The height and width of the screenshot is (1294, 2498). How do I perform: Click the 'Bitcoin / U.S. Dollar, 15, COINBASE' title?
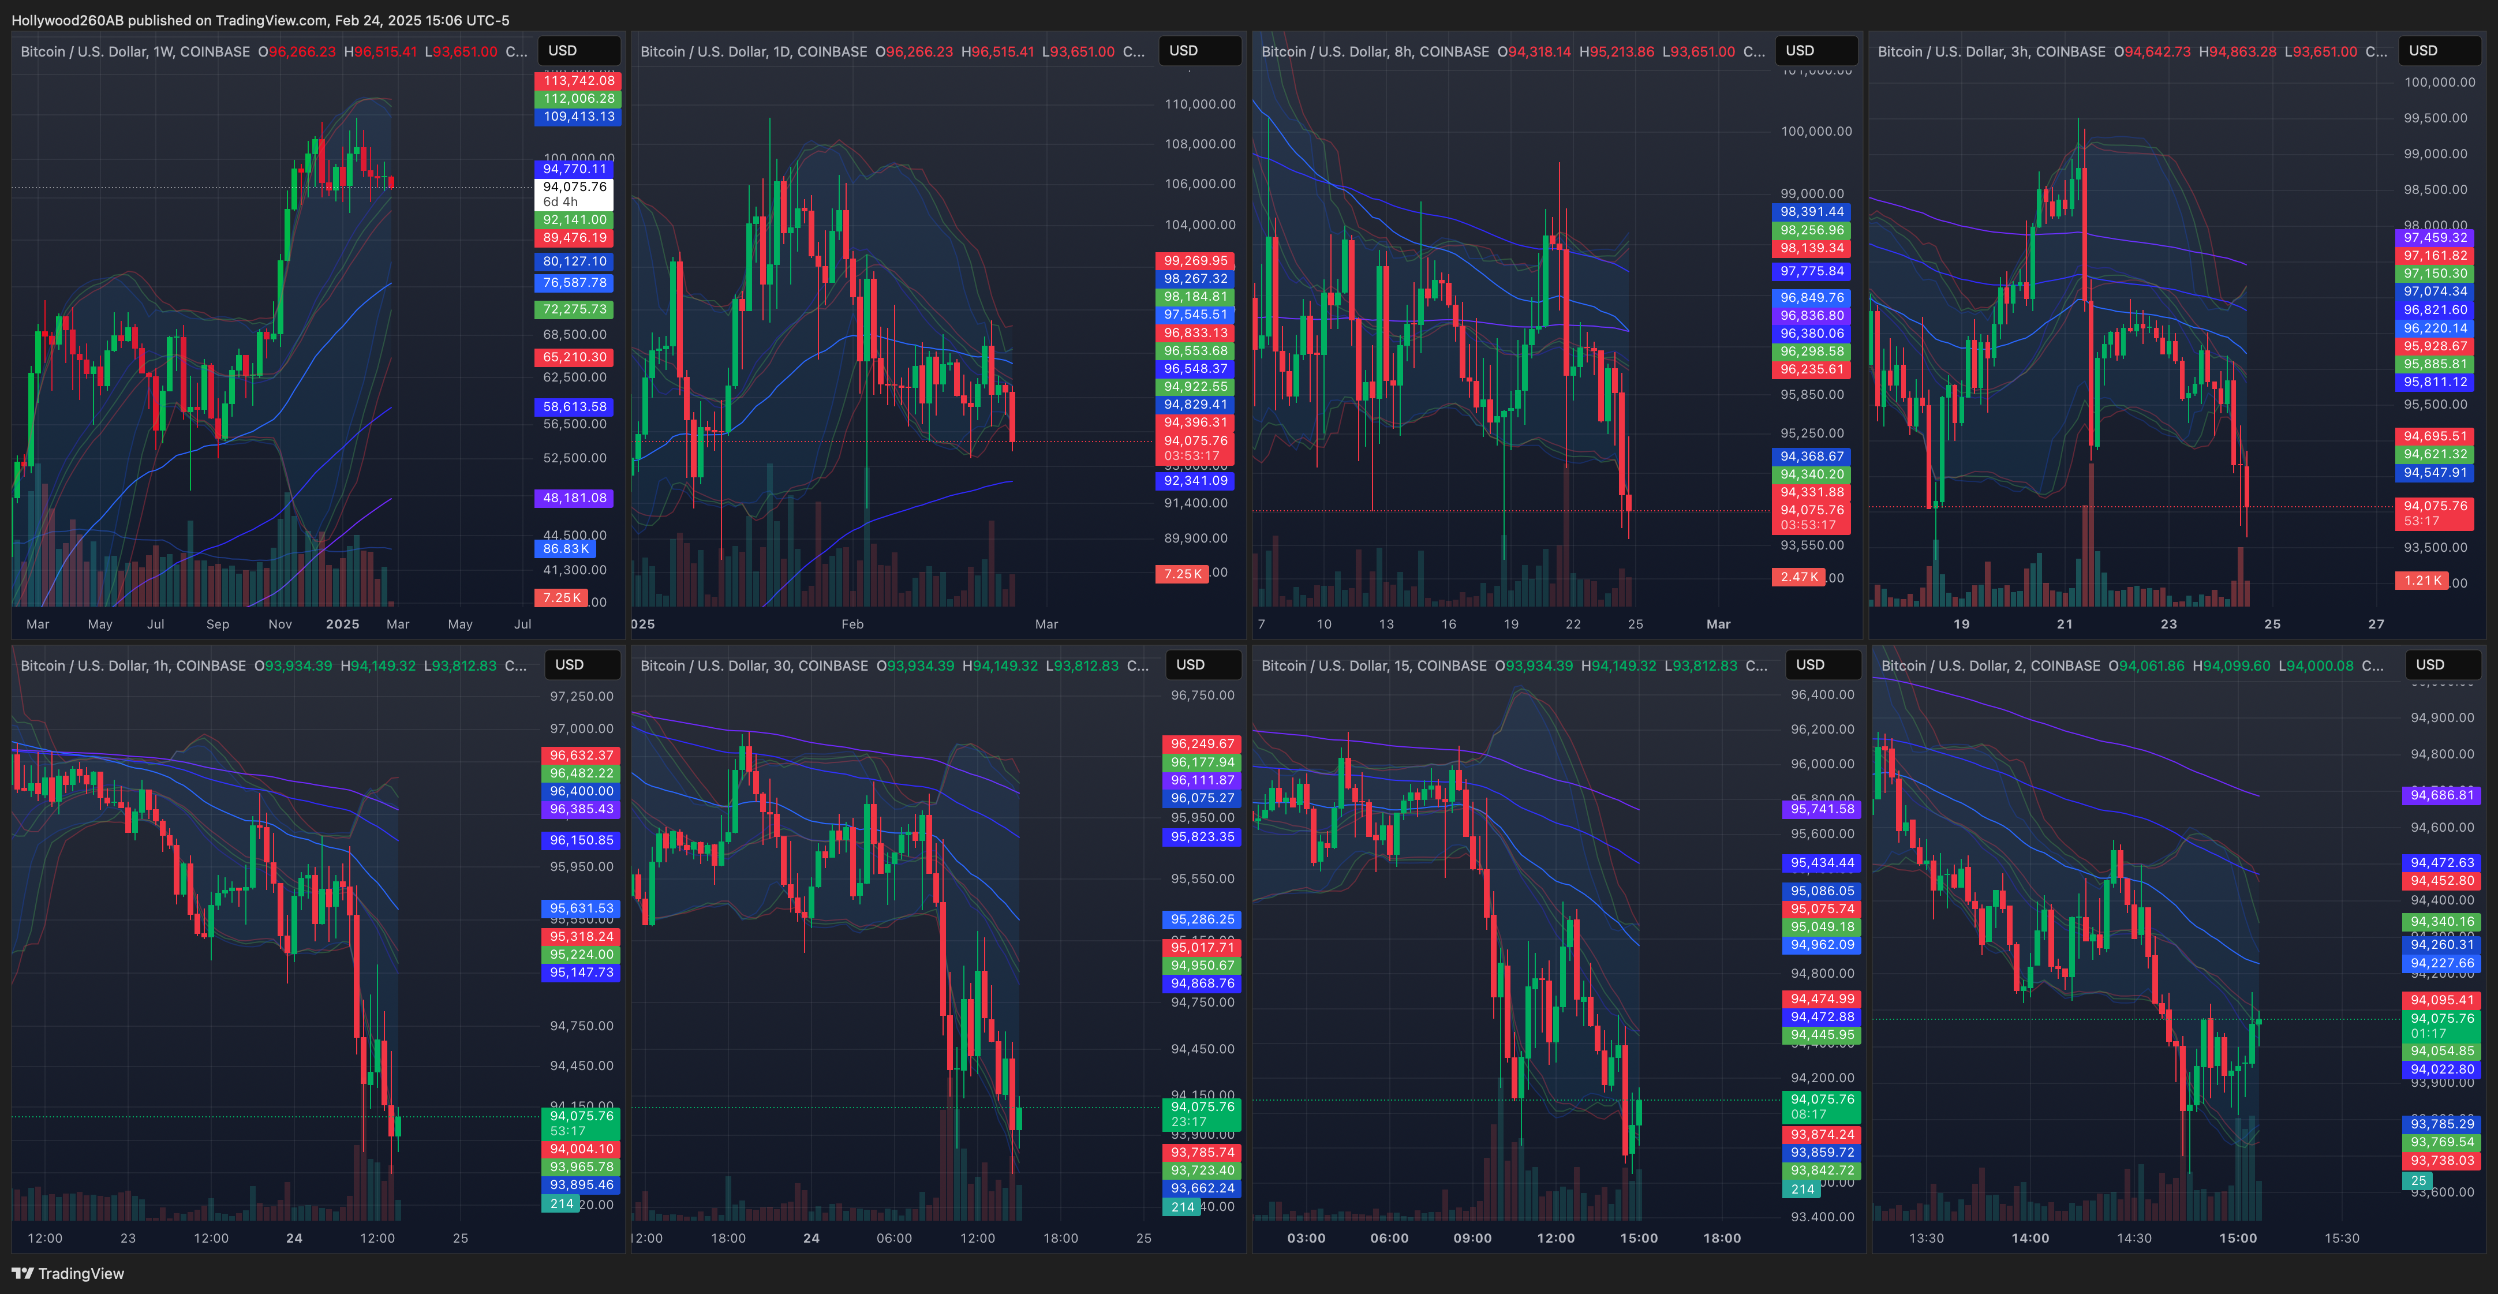(x=1374, y=665)
